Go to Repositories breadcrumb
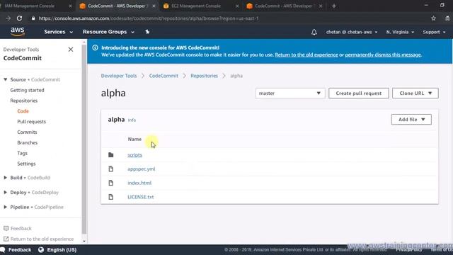The image size is (453, 255). (x=204, y=76)
